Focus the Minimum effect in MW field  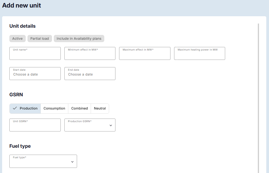pyautogui.click(x=90, y=54)
